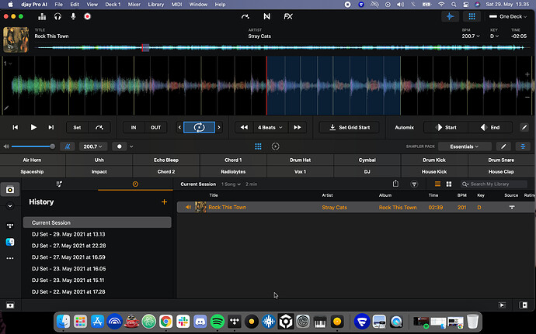The height and width of the screenshot is (334, 536).
Task: Toggle headphones pre-cueing icon
Action: coord(57,16)
